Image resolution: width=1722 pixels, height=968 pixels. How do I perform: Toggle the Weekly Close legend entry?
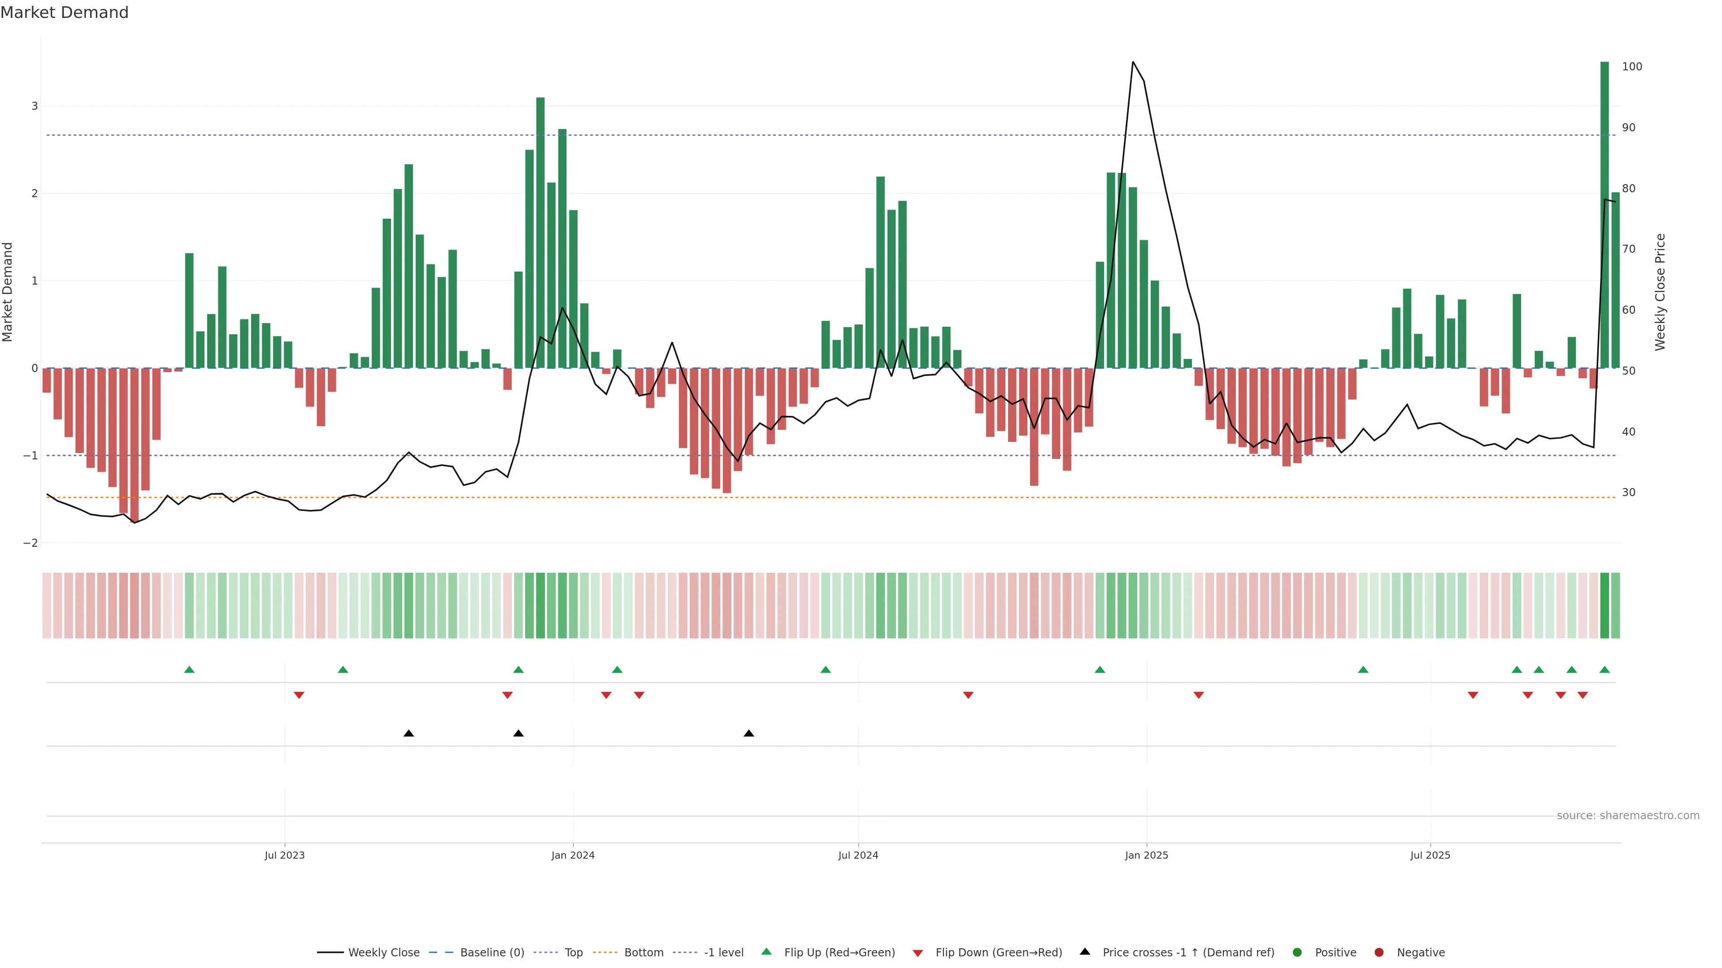pos(384,952)
